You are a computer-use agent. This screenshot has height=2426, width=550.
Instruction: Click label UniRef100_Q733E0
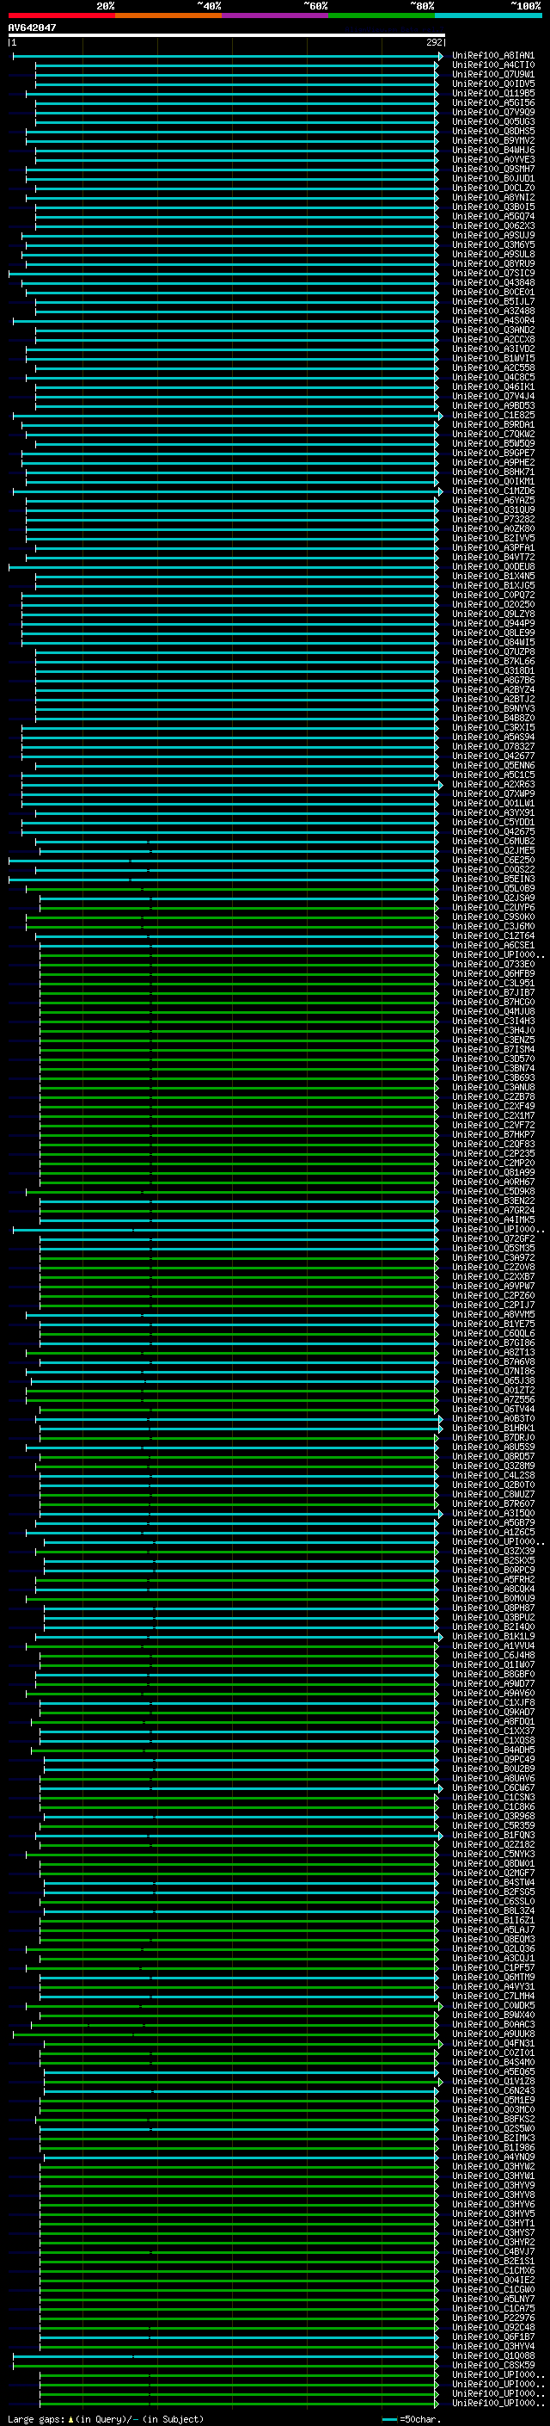point(492,965)
